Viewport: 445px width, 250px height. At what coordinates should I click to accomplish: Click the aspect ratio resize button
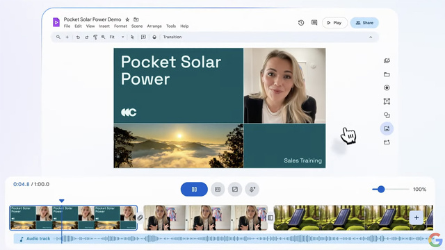point(235,190)
